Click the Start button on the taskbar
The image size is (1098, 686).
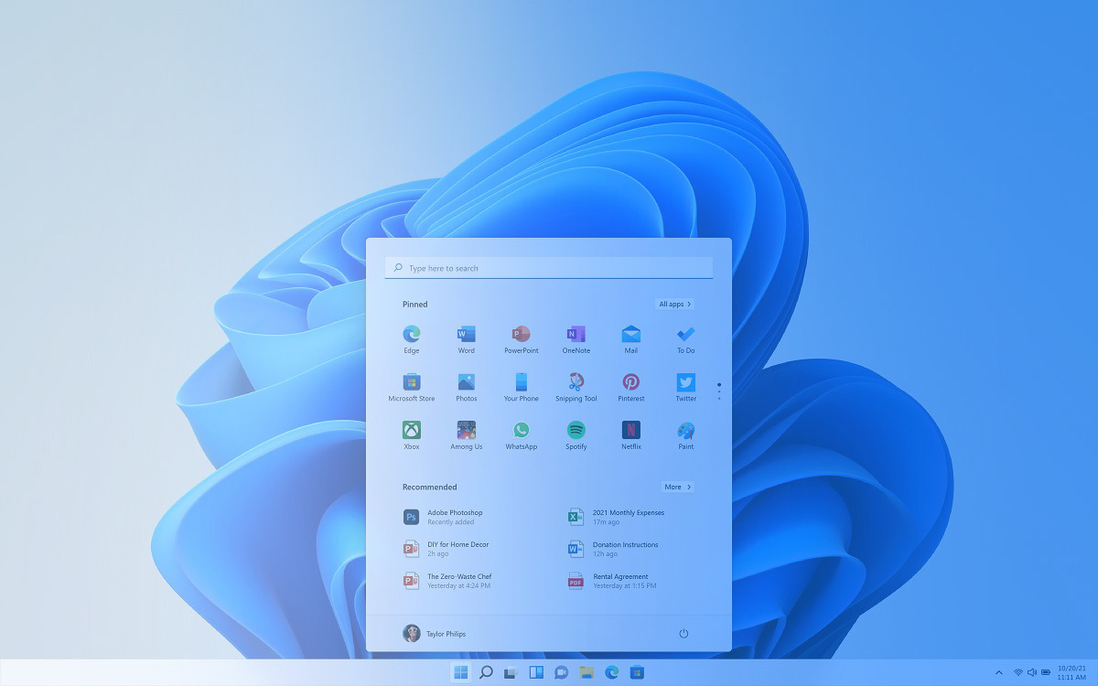(460, 672)
